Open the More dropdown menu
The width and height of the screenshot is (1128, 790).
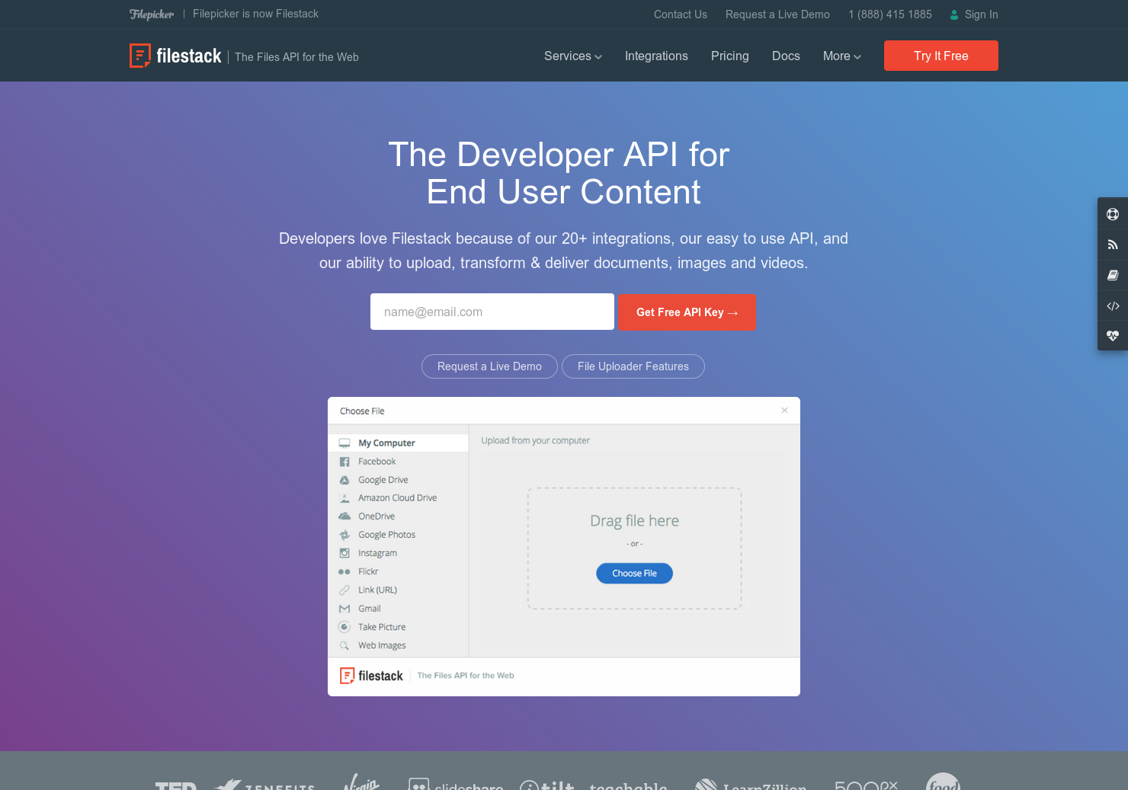(841, 56)
